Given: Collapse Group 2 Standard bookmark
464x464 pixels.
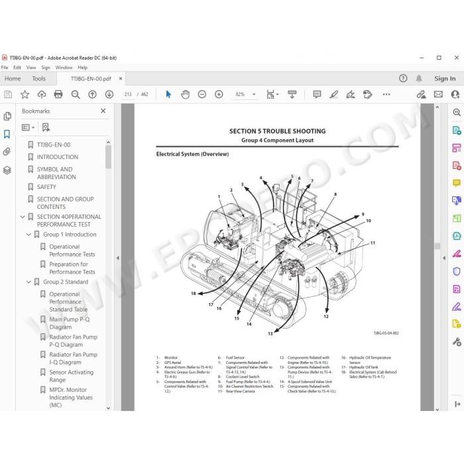Looking at the screenshot, I should click(29, 282).
